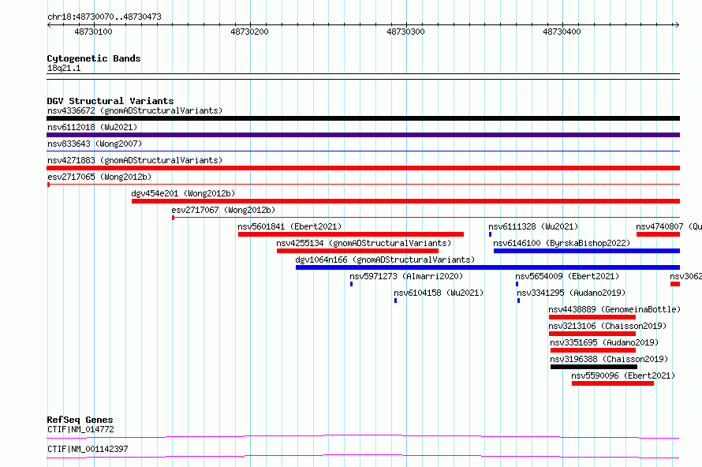This screenshot has width=702, height=467.
Task: Click the red esv2717065 start marker
Action: tap(48, 185)
